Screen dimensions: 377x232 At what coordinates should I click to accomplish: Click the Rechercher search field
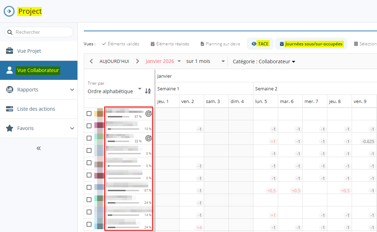(42, 32)
